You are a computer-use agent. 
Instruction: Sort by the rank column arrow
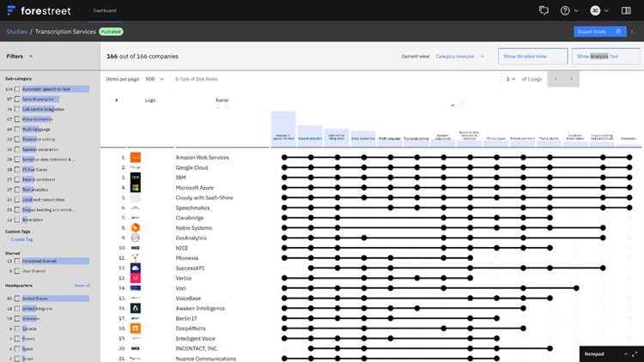coord(117,100)
